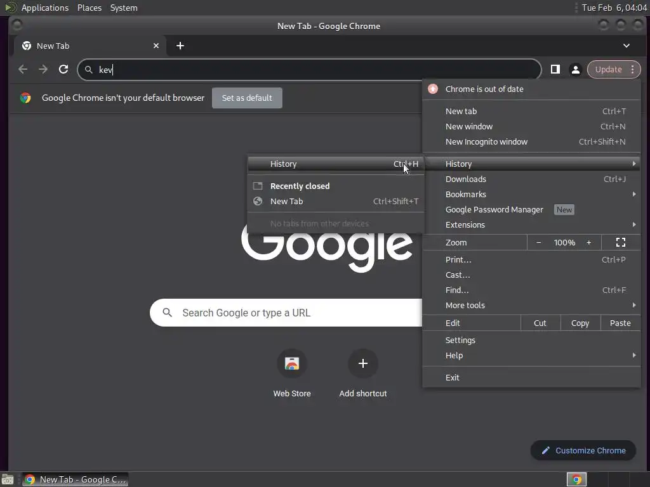Select New window menu item
Screen dimensions: 650x487
[x=531, y=126]
